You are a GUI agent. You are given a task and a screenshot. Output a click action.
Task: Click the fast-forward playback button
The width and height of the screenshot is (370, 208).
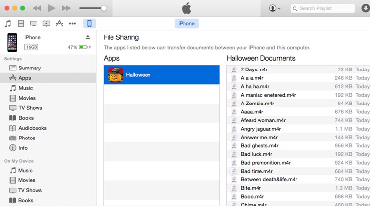pyautogui.click(x=66, y=8)
